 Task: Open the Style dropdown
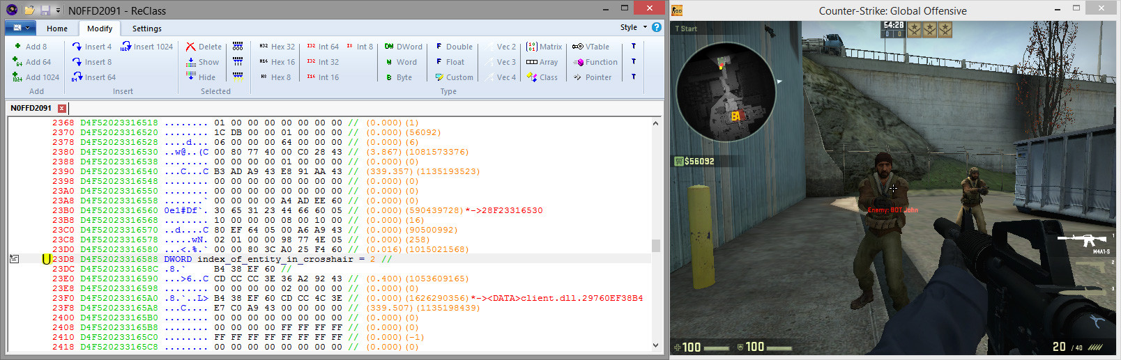[x=634, y=27]
